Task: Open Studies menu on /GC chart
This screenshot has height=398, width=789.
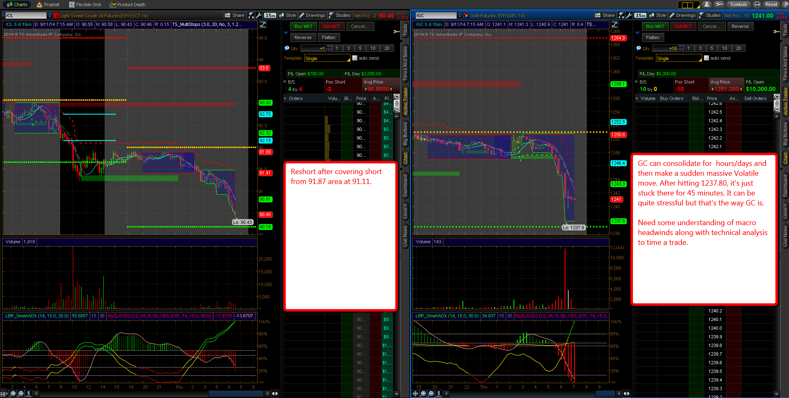Action: [x=710, y=15]
